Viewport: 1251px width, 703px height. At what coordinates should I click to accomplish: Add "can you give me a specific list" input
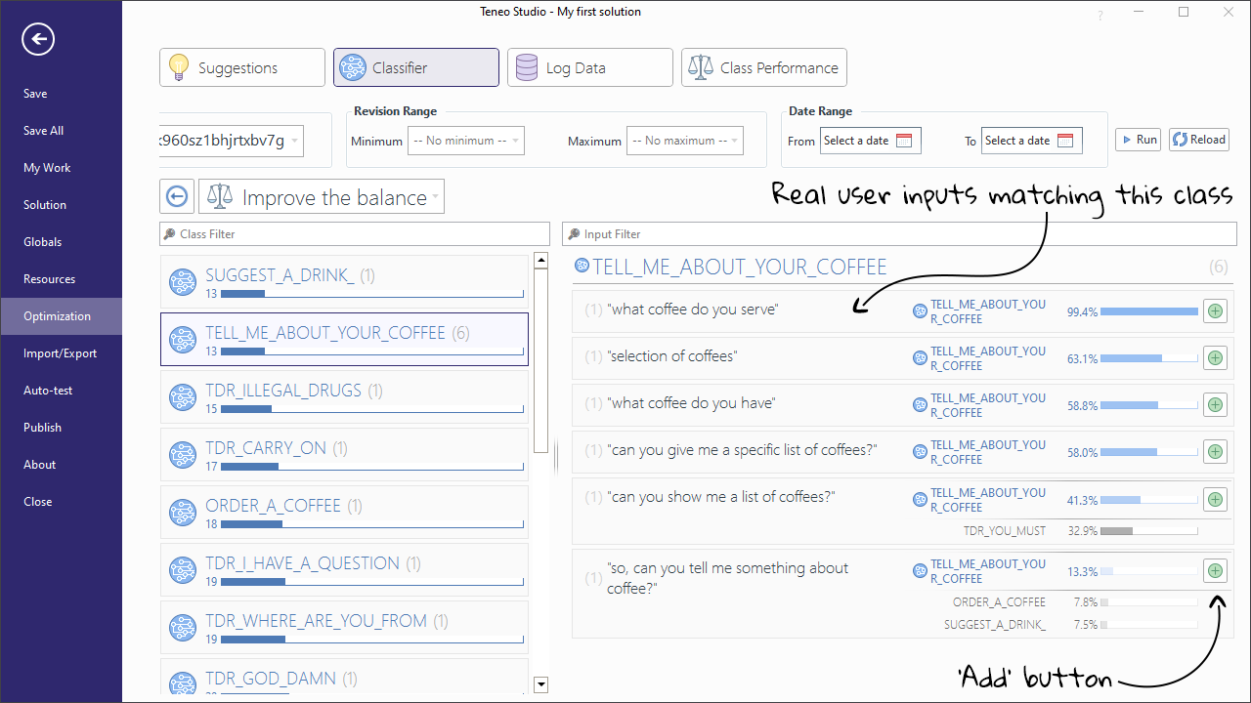point(1215,452)
